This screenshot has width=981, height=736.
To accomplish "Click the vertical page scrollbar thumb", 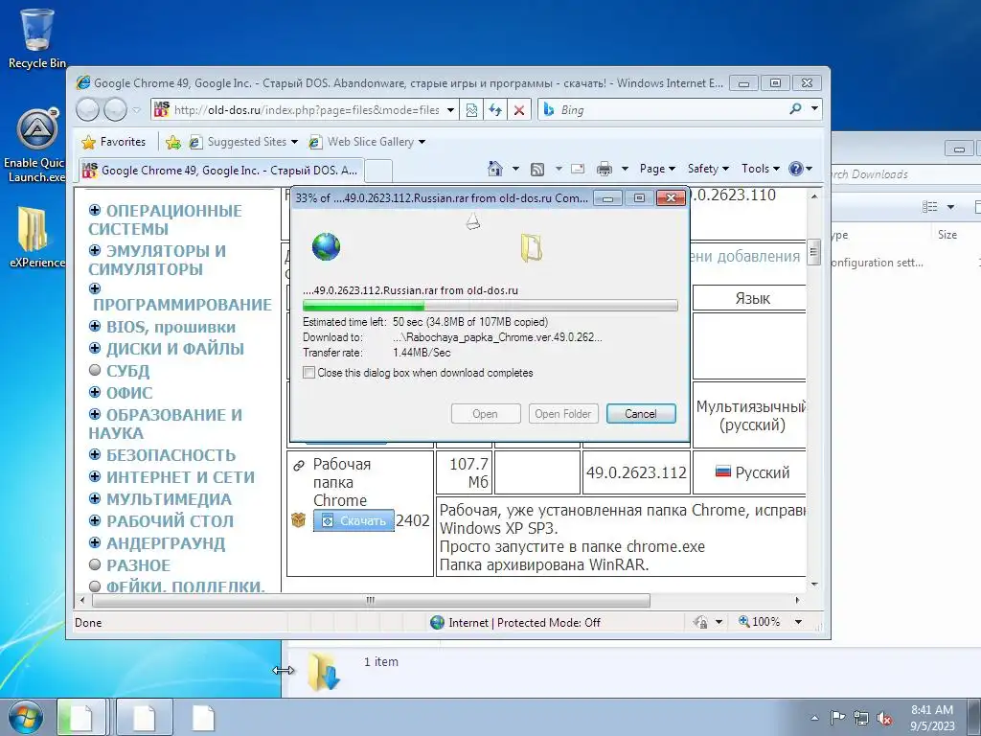I will pyautogui.click(x=813, y=252).
